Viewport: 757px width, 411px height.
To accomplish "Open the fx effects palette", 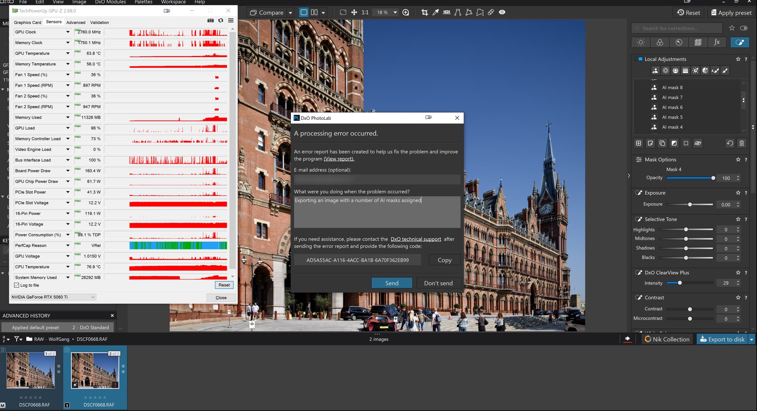I will click(x=717, y=43).
